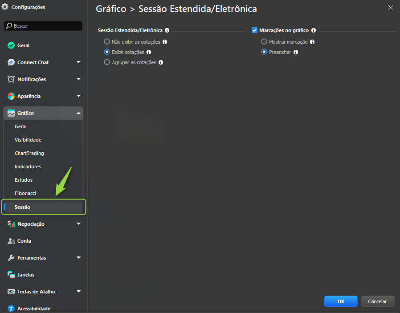
Task: Close the Configurações dialog with X
Action: [x=391, y=8]
